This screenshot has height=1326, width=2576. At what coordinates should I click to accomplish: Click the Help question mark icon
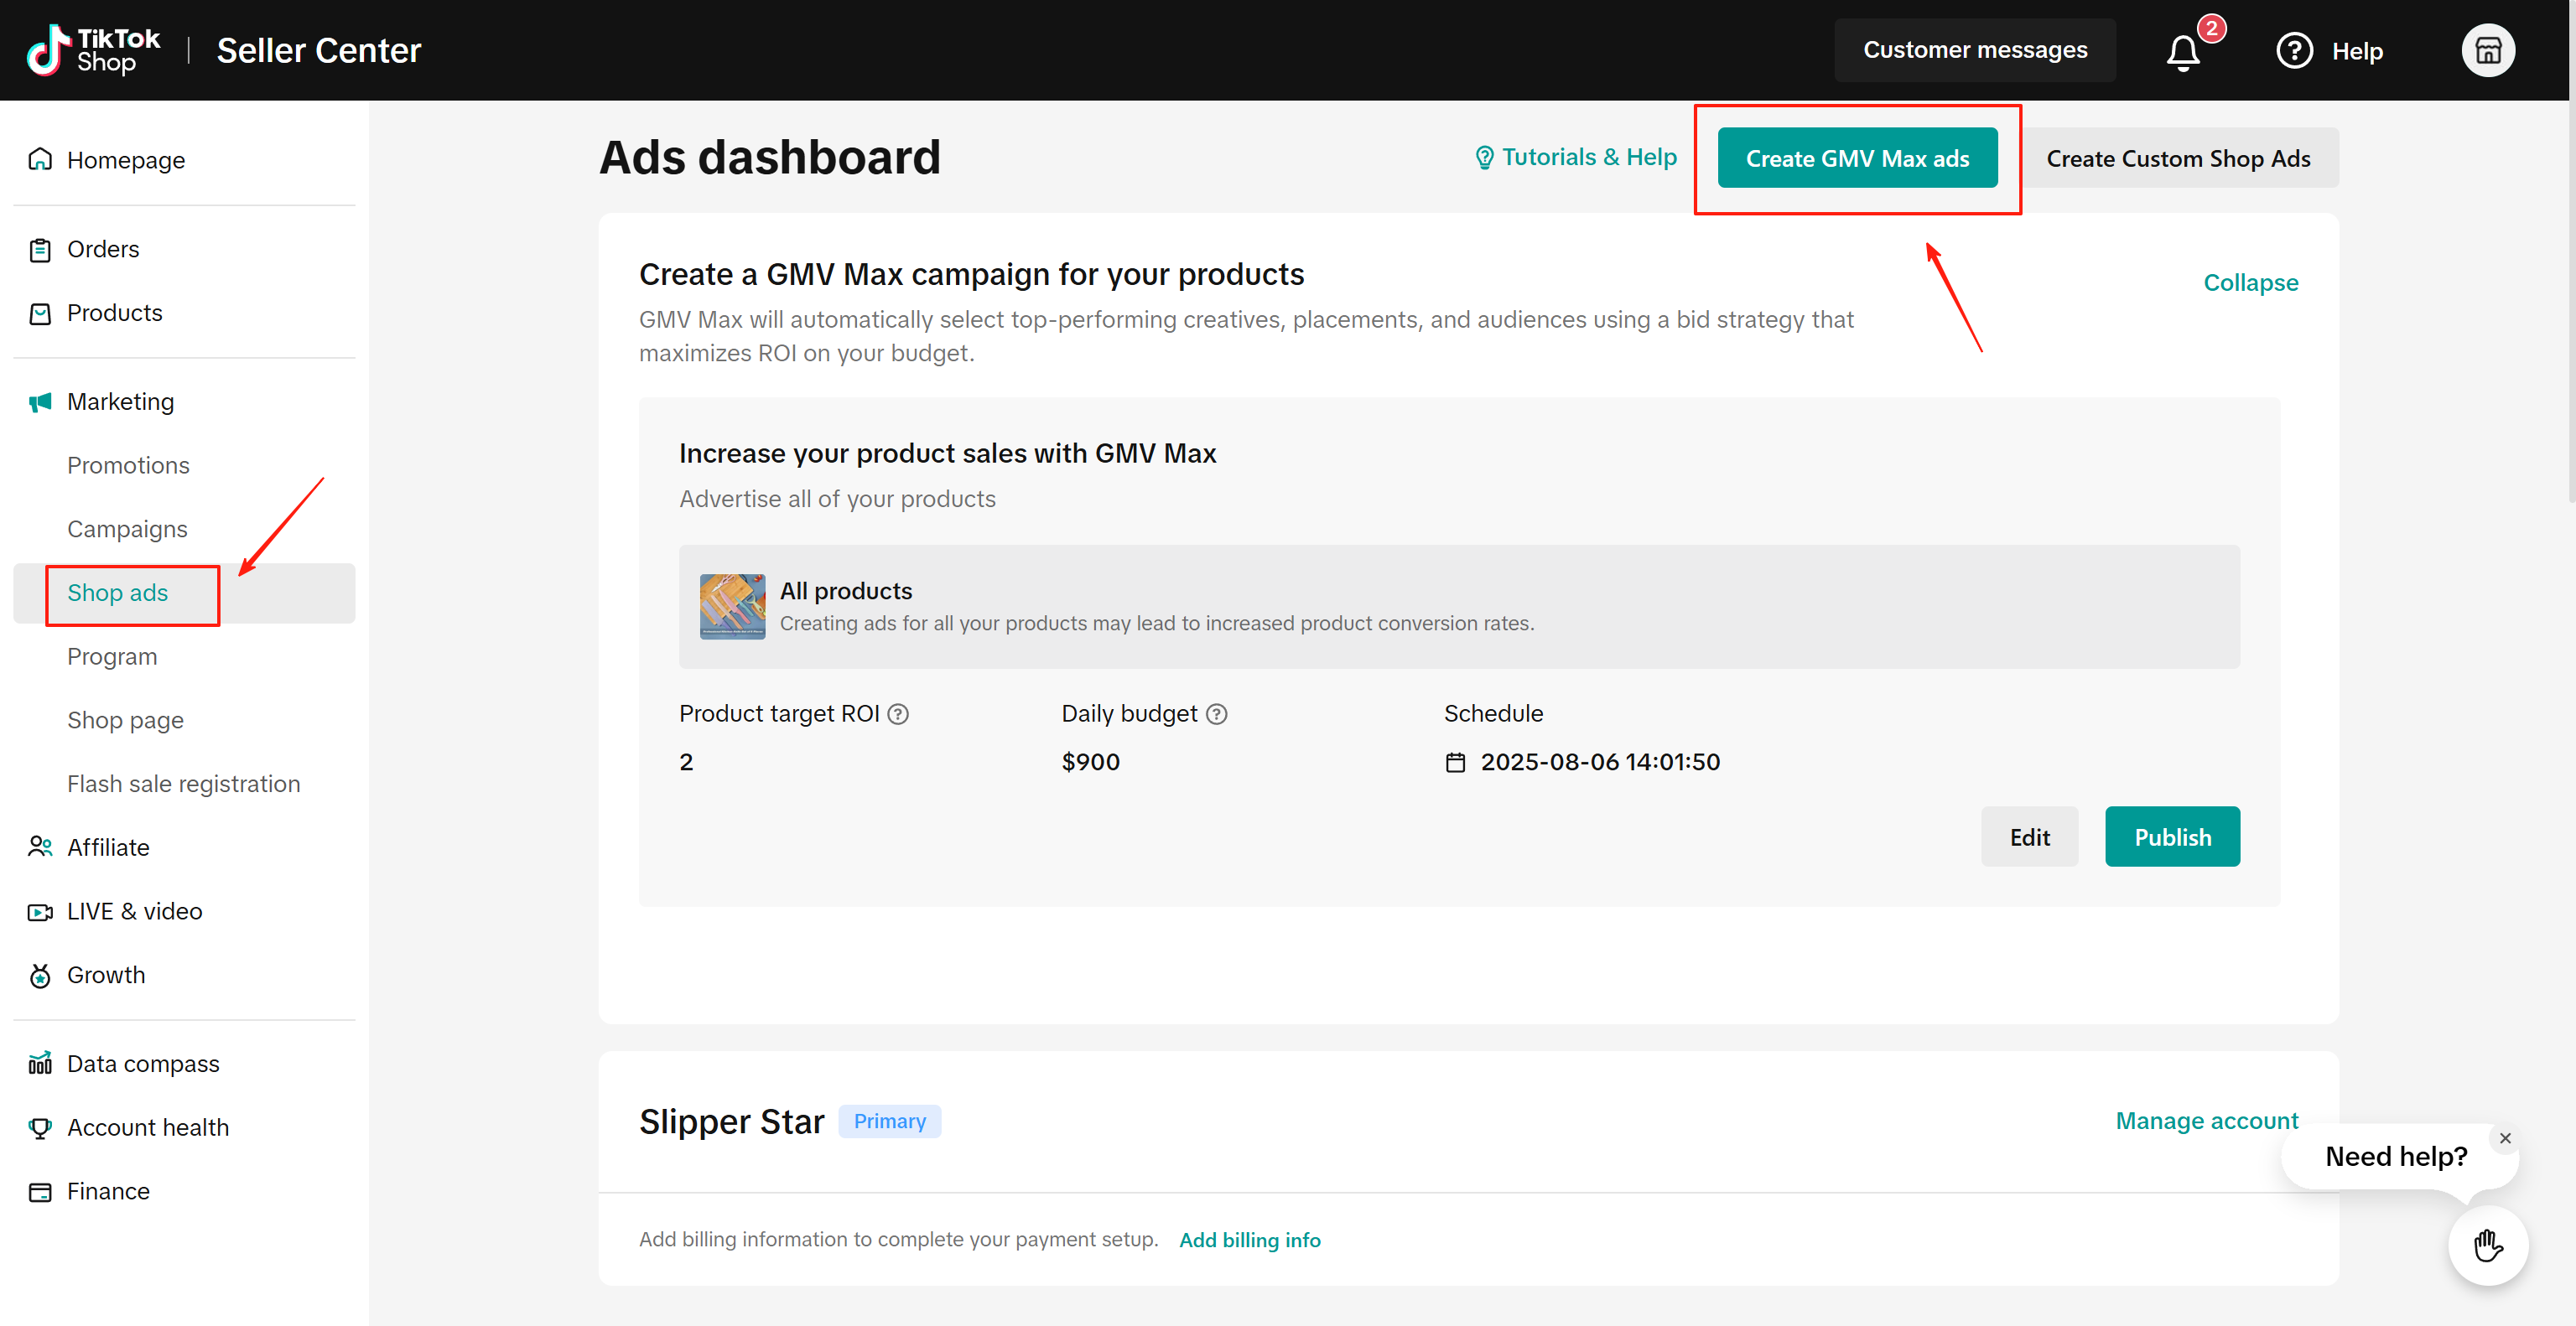pyautogui.click(x=2294, y=51)
